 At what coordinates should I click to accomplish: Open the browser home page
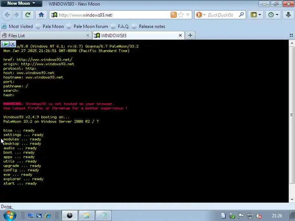(41, 15)
